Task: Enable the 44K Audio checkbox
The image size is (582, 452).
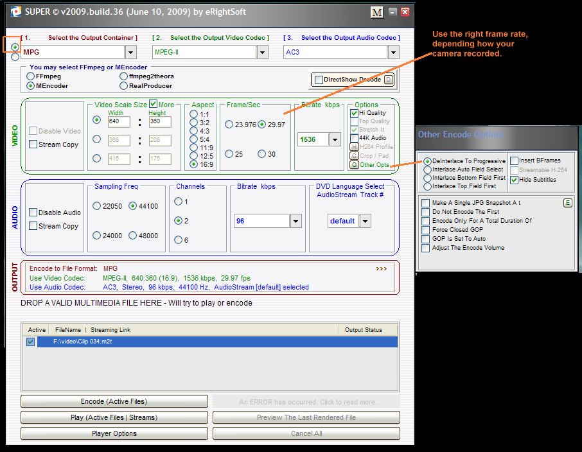Action: coord(354,138)
